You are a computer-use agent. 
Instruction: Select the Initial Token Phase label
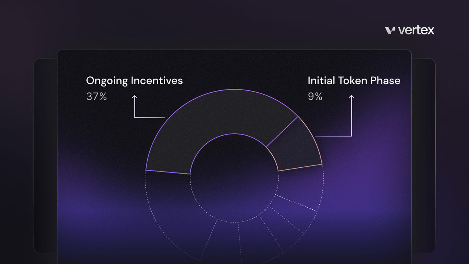(354, 81)
